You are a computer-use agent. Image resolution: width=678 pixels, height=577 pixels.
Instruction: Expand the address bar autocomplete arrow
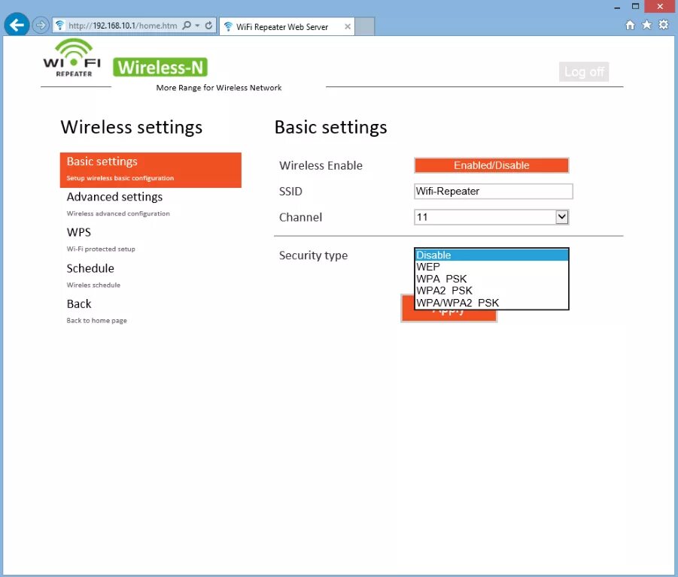tap(197, 26)
